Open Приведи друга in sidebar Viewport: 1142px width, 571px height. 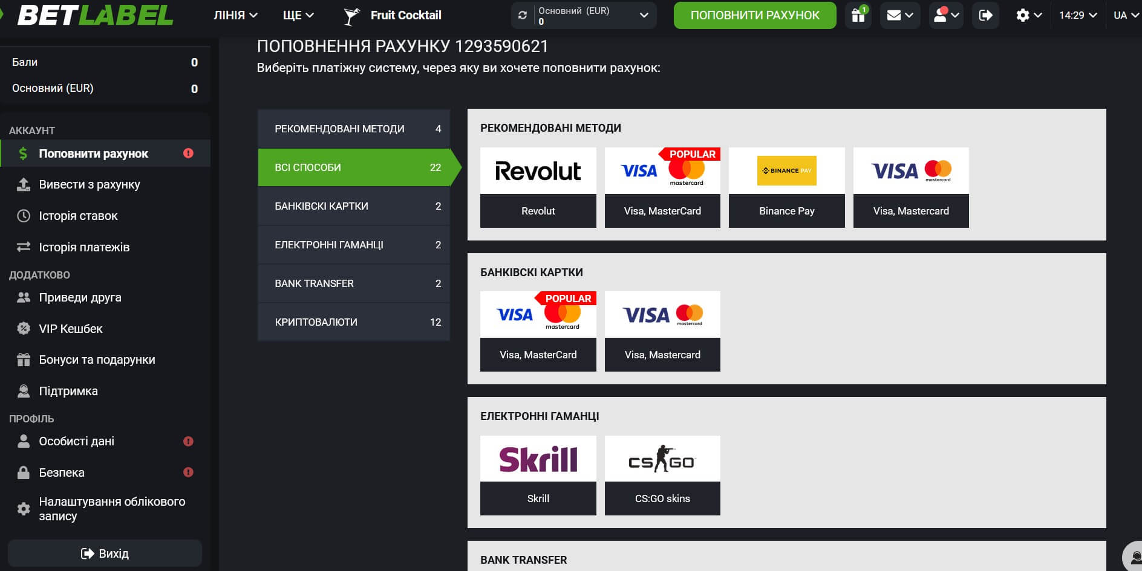click(105, 297)
